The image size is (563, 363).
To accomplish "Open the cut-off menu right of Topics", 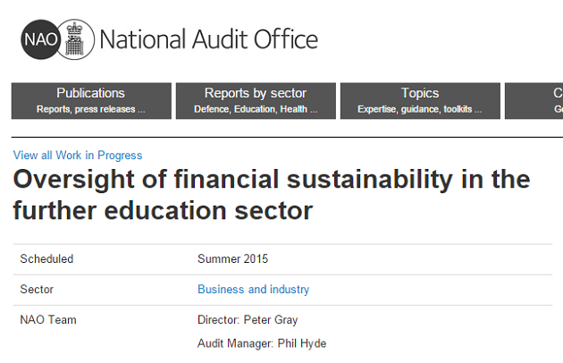I will (534, 101).
